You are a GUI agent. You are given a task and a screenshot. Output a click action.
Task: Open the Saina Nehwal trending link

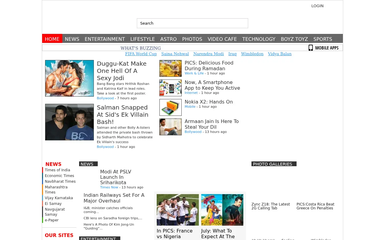(x=175, y=54)
